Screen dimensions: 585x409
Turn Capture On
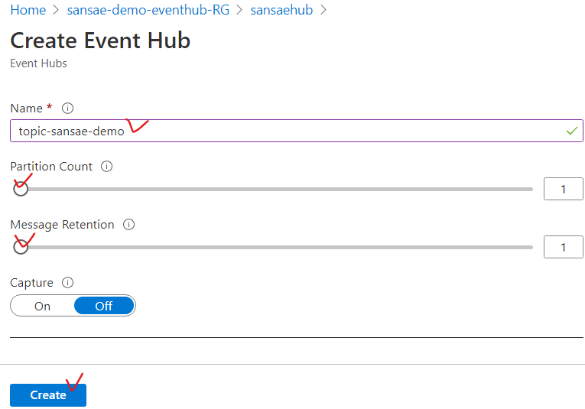[43, 306]
